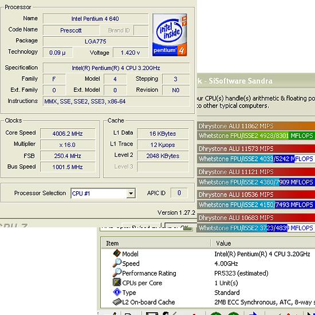The width and height of the screenshot is (315, 315).
Task: Click the Level 2 value 2048 KBytes
Action: click(x=163, y=156)
